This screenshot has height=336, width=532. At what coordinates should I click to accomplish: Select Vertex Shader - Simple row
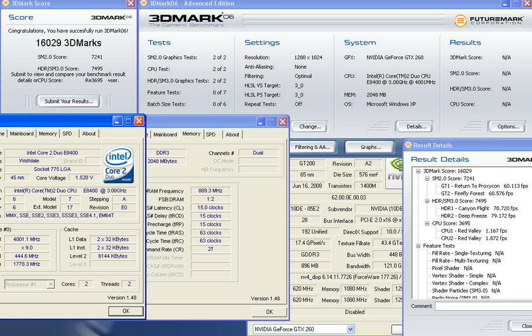464,275
